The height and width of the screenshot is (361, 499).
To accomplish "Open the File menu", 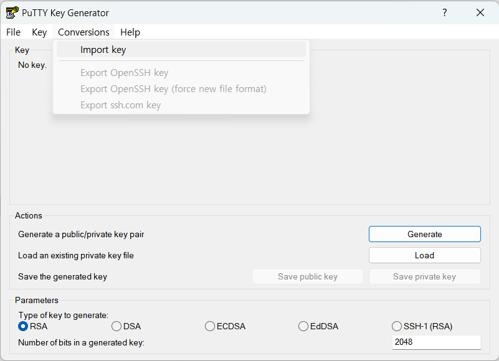I will click(x=13, y=32).
